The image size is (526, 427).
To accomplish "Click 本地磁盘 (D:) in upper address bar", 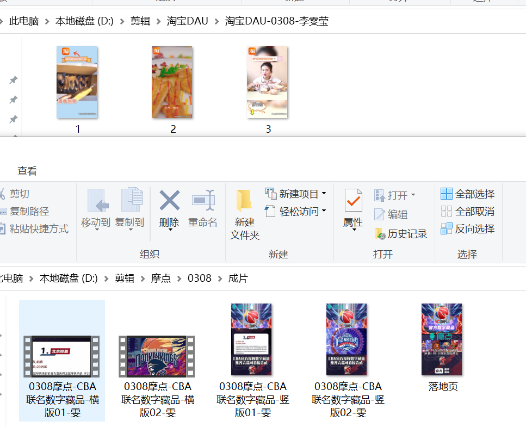I will (84, 21).
